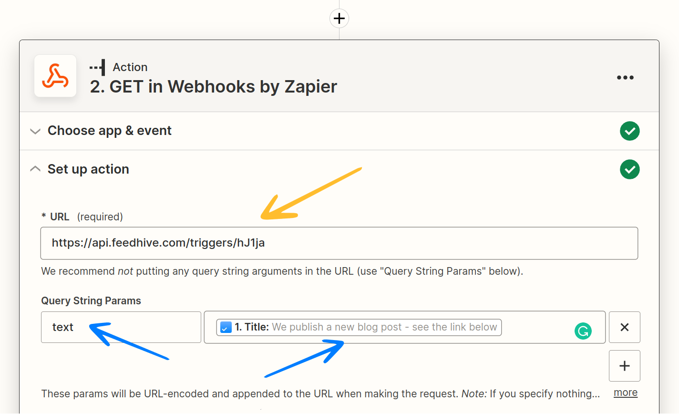Collapse the Set up action chevron

[35, 169]
